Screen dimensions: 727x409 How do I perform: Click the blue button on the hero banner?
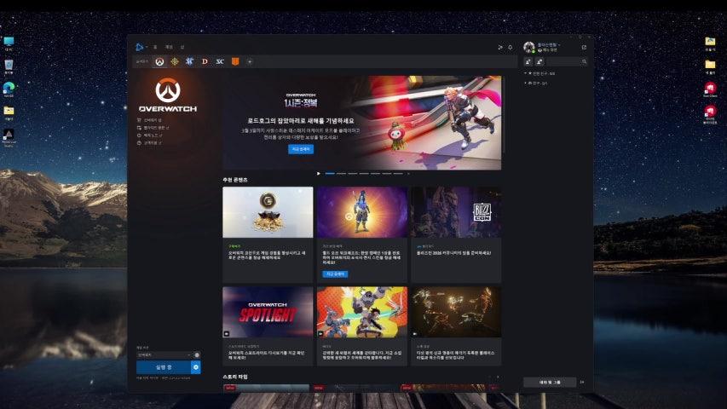(301, 149)
